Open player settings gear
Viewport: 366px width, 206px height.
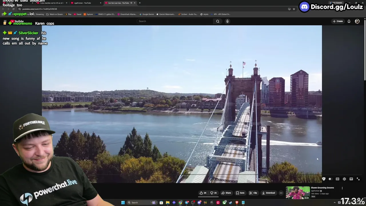click(x=344, y=179)
